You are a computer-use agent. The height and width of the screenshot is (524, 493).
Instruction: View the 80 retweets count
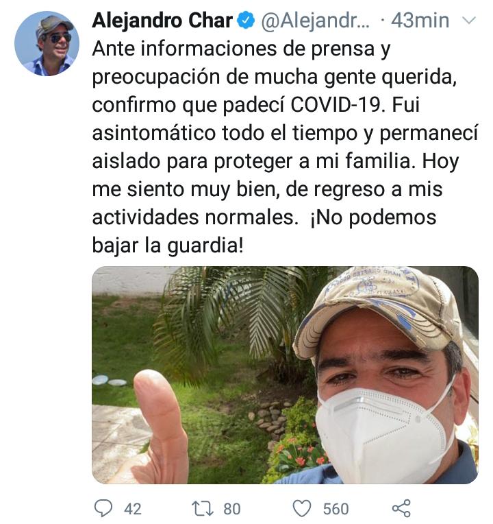[x=232, y=509]
